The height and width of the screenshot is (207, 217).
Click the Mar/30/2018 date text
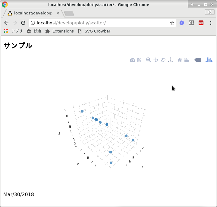point(19,194)
